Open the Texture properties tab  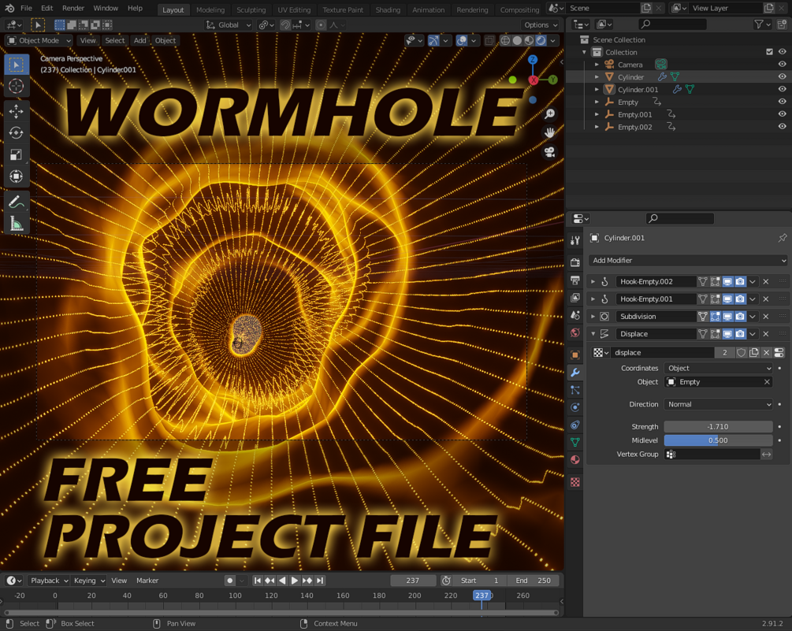click(x=575, y=482)
